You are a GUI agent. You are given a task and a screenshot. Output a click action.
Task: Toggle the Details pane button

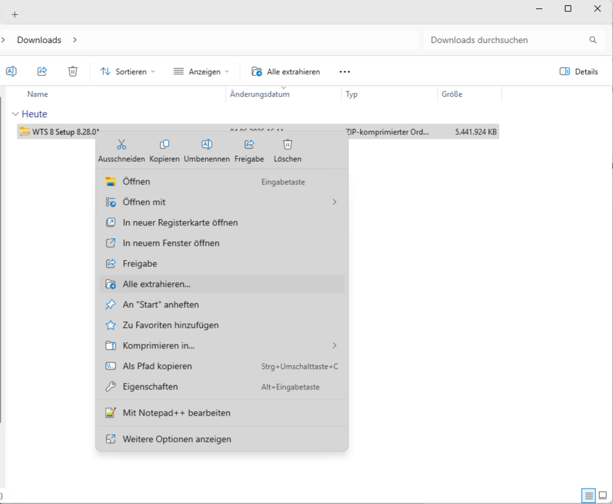tap(578, 72)
